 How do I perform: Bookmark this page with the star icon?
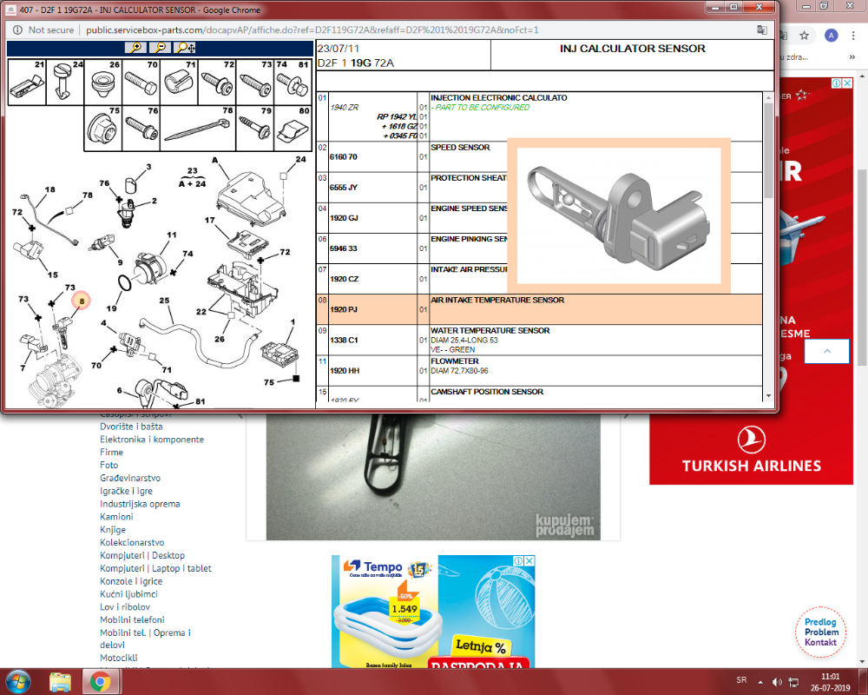(805, 36)
